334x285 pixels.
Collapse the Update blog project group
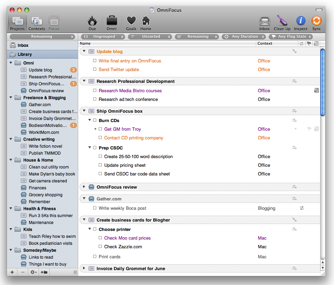click(84, 51)
